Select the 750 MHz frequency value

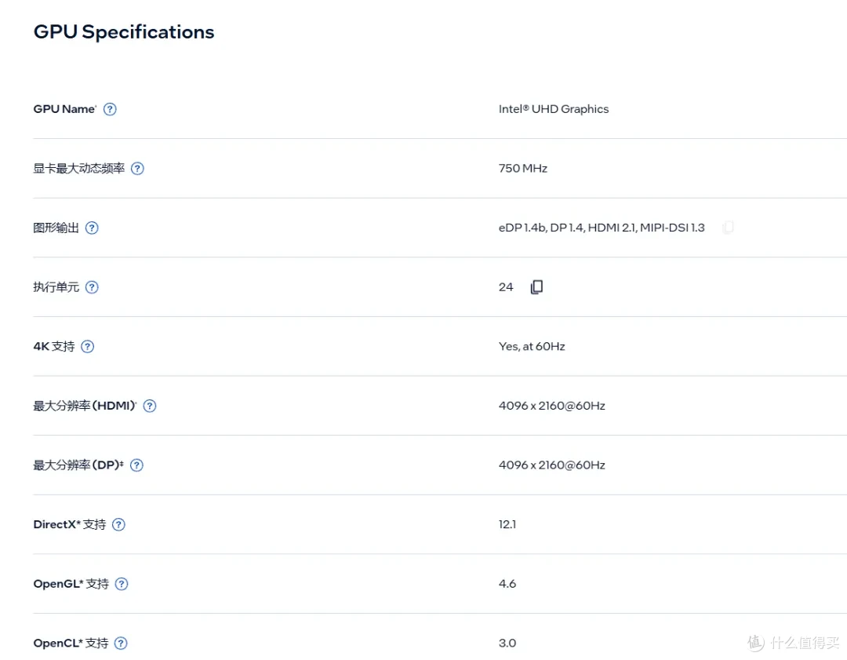(523, 169)
